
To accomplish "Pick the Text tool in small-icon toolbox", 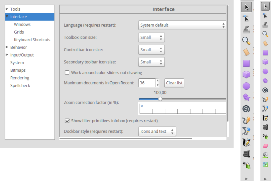I will tap(265, 127).
